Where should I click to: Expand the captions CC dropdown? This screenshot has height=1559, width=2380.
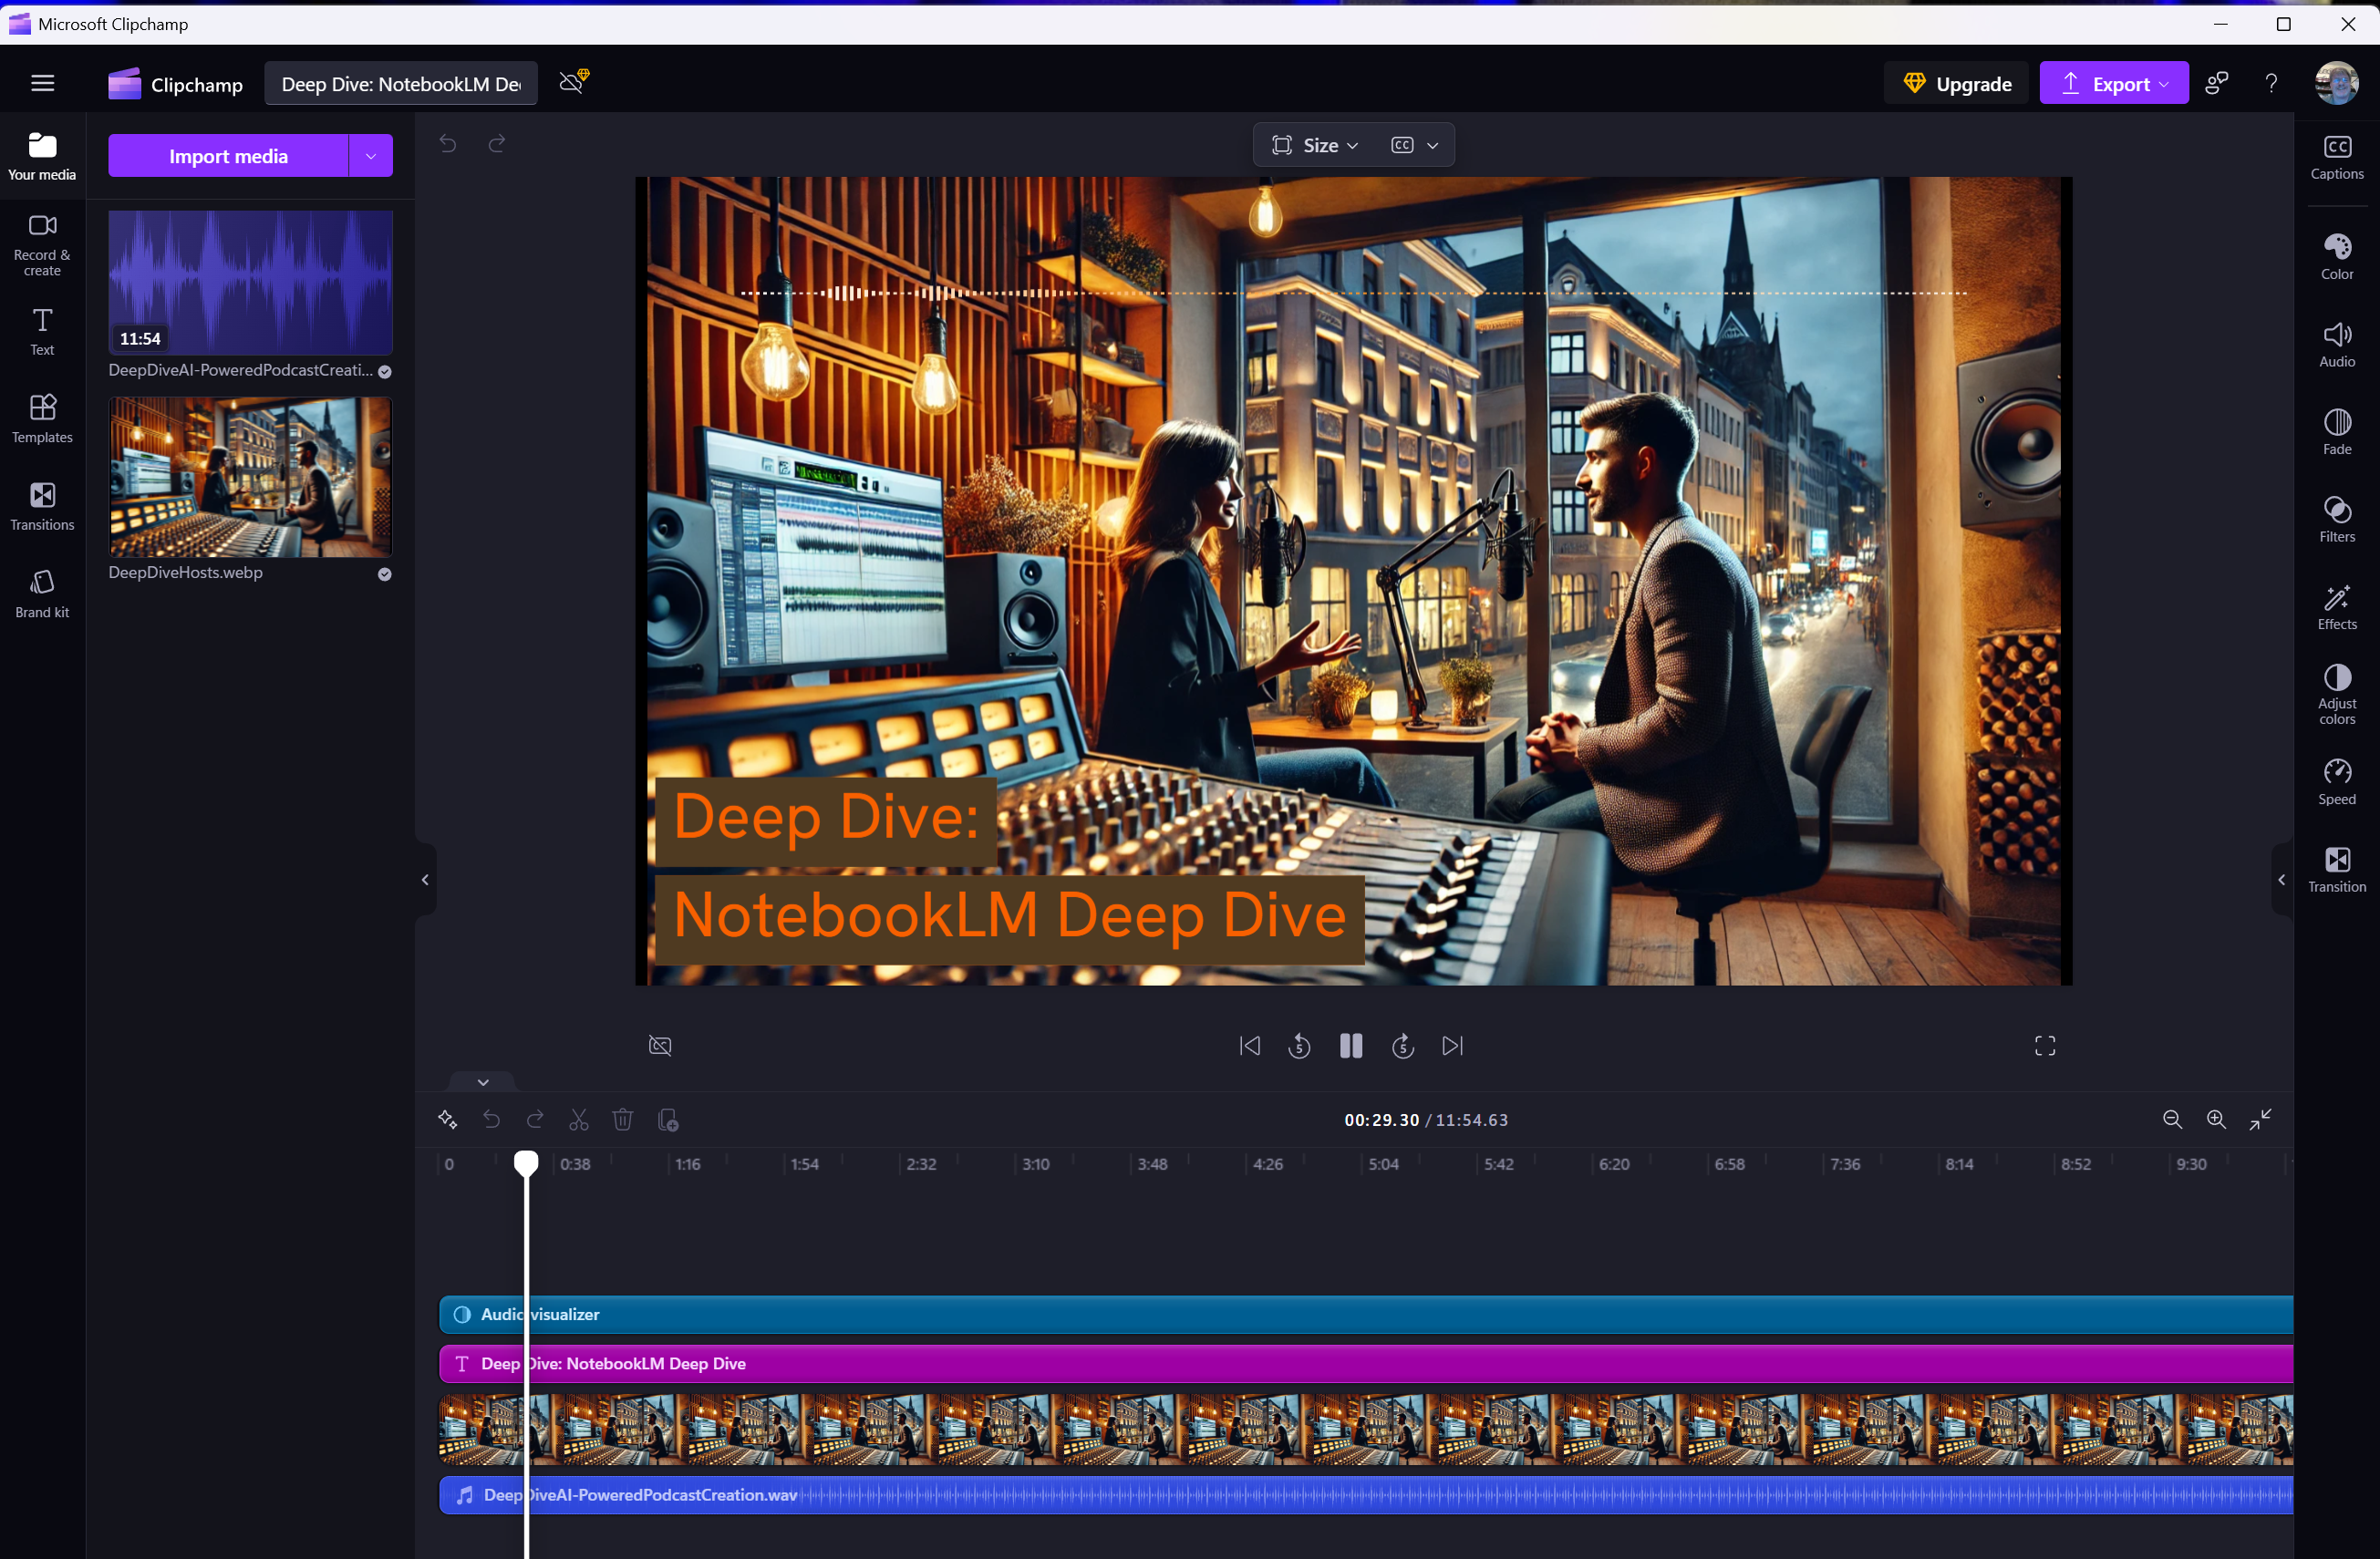1414,145
